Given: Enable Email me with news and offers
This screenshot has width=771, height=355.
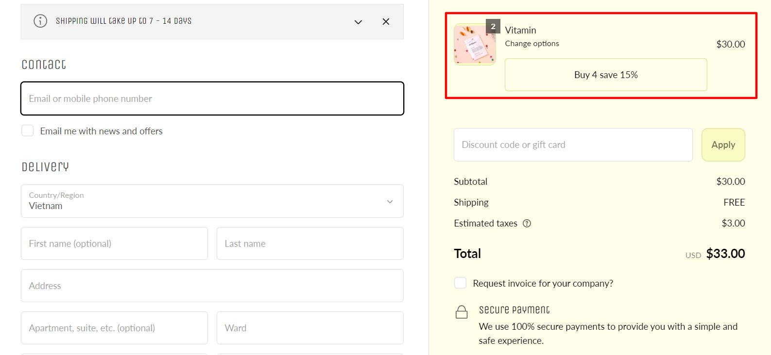Looking at the screenshot, I should 28,130.
